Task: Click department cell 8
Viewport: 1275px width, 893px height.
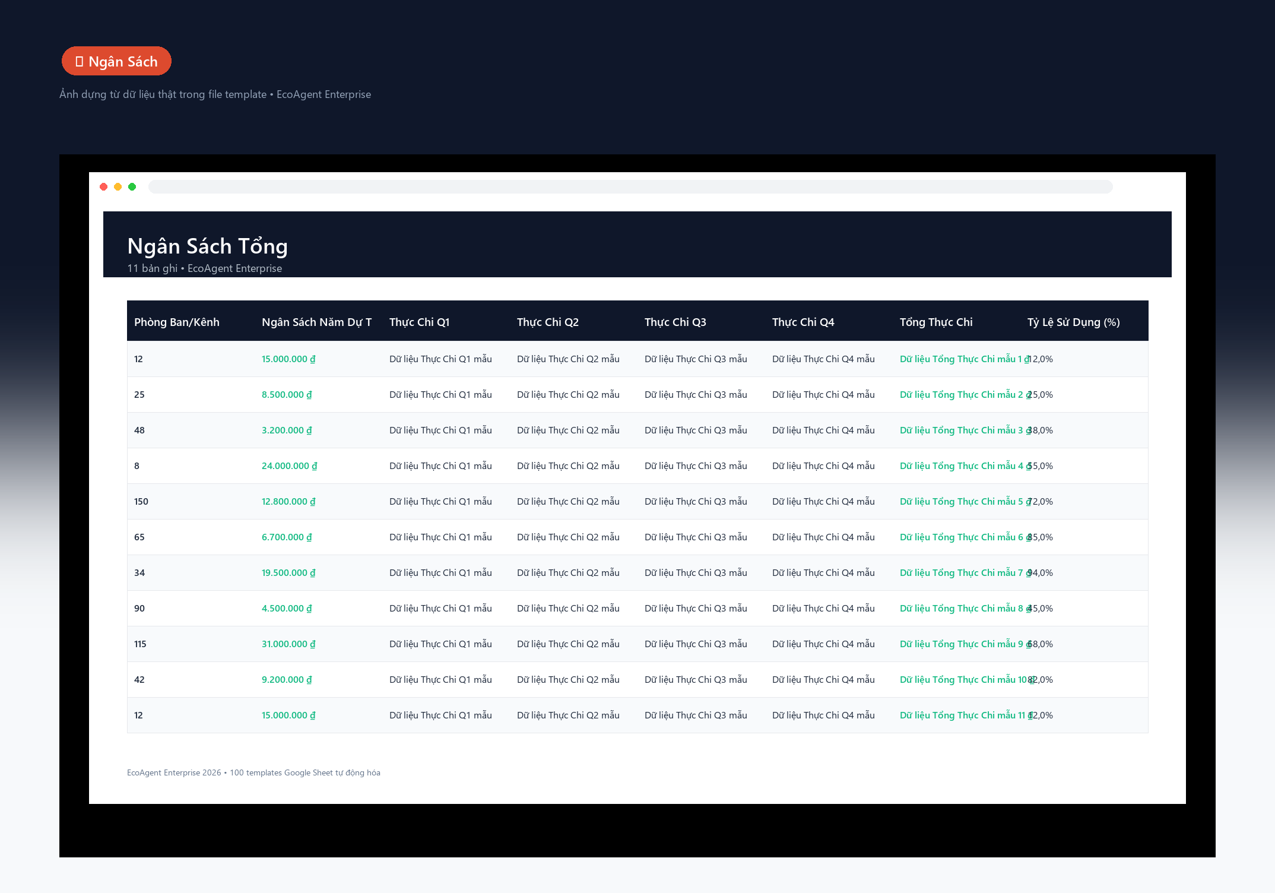Action: pyautogui.click(x=137, y=466)
